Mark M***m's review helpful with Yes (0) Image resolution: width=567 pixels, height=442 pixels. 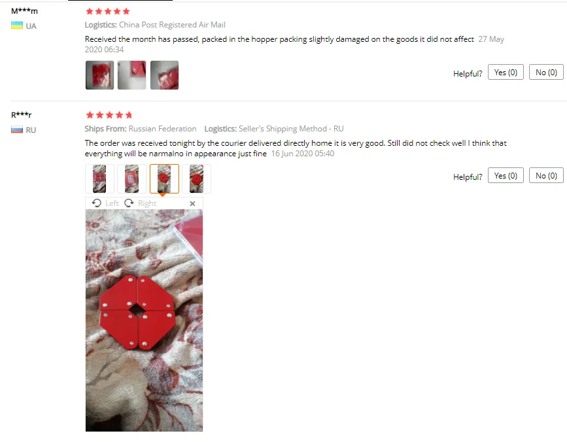pos(506,73)
